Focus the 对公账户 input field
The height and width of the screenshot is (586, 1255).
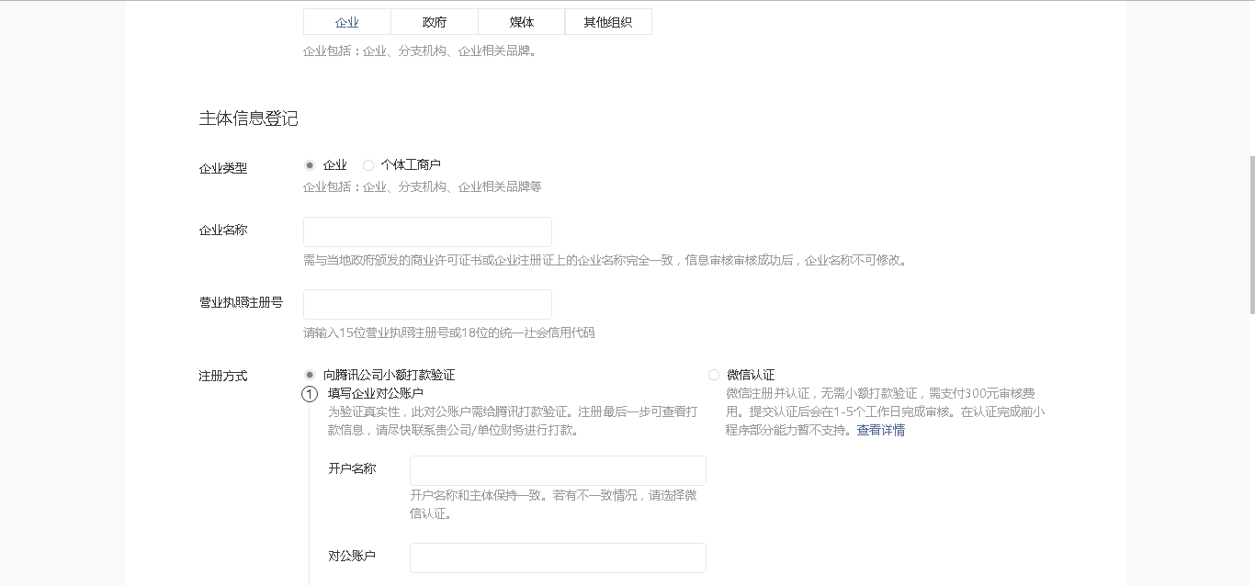pos(558,558)
